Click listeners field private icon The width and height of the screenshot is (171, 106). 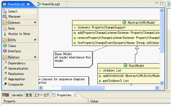click(75, 27)
